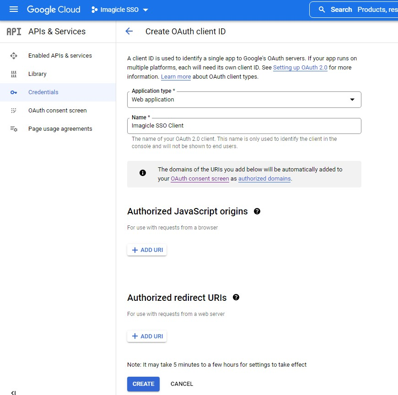Click the API logo in sidebar header
This screenshot has height=395, width=398.
[x=14, y=32]
